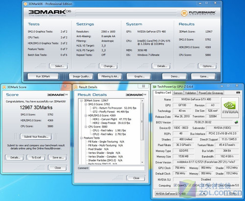Screen dimensions: 245x201
Task: Click the Release Date value Mar 26, 2010
Action: click(x=182, y=117)
